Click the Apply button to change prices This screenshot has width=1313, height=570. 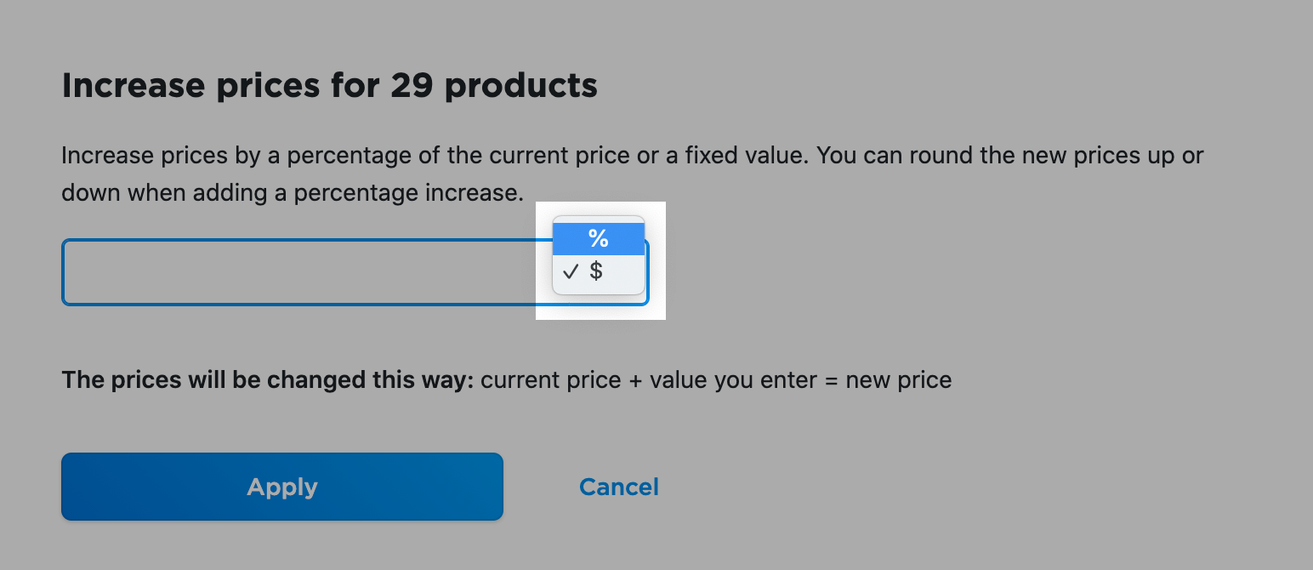coord(281,486)
